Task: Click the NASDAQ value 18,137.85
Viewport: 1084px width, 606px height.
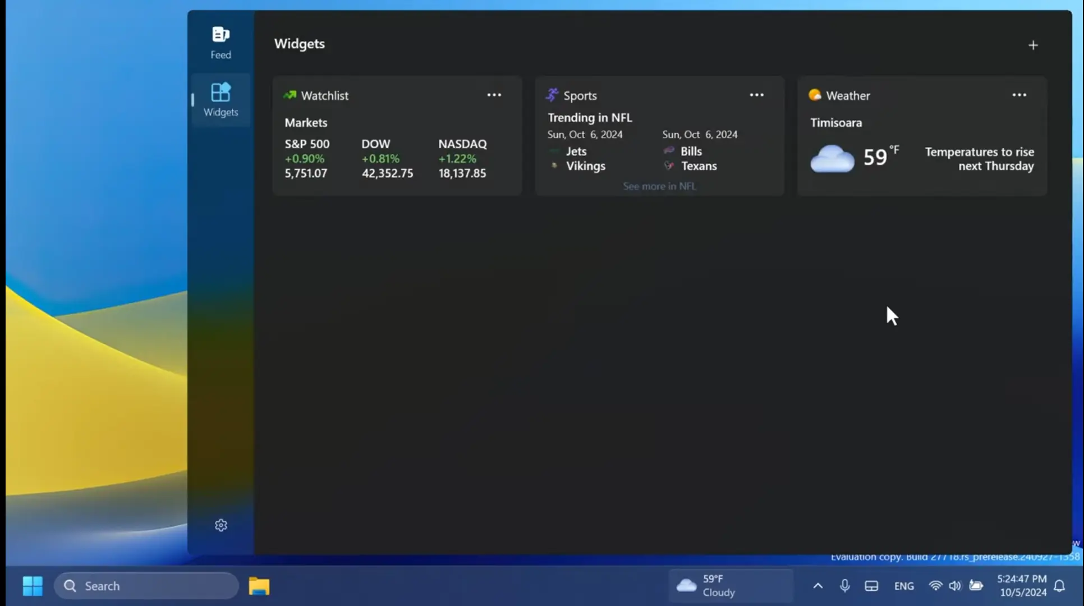Action: point(462,173)
